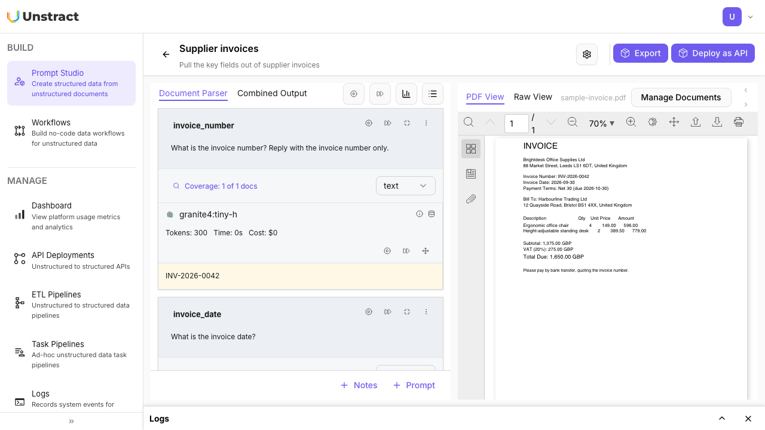Add Notes to the project
The width and height of the screenshot is (765, 430).
(x=359, y=385)
